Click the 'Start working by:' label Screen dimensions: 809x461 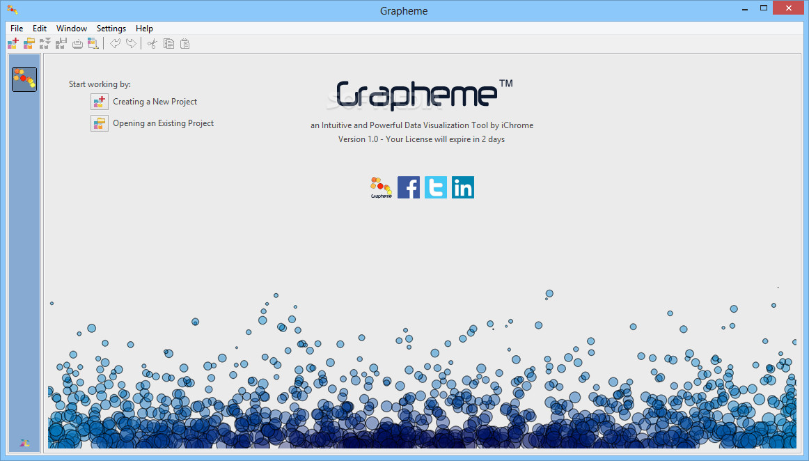tap(100, 84)
